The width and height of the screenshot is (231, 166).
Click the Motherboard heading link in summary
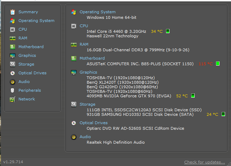click(92, 58)
